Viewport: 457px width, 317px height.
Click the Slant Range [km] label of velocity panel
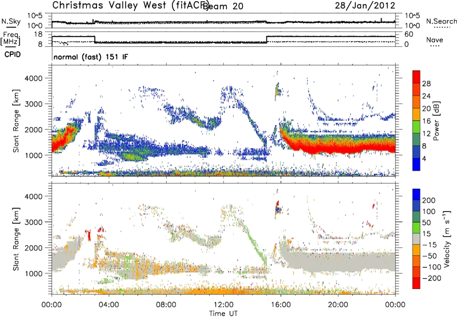pos(16,239)
